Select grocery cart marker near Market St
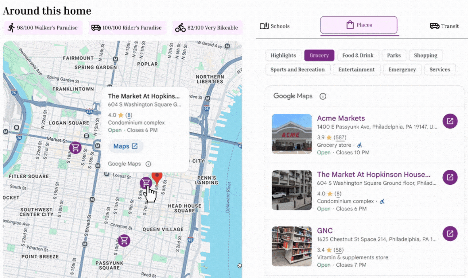 pyautogui.click(x=75, y=147)
